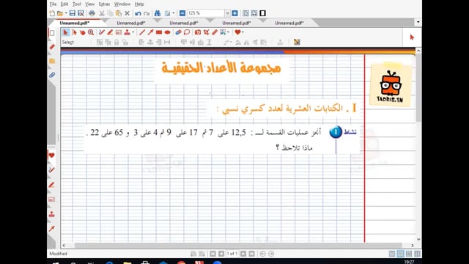Viewport: 469px width, 264px height.
Task: Click the Open folder icon
Action: coord(60,13)
